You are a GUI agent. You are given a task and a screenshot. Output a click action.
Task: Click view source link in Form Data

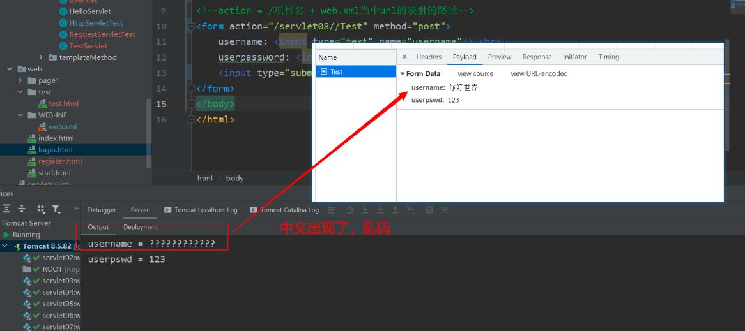(x=475, y=73)
